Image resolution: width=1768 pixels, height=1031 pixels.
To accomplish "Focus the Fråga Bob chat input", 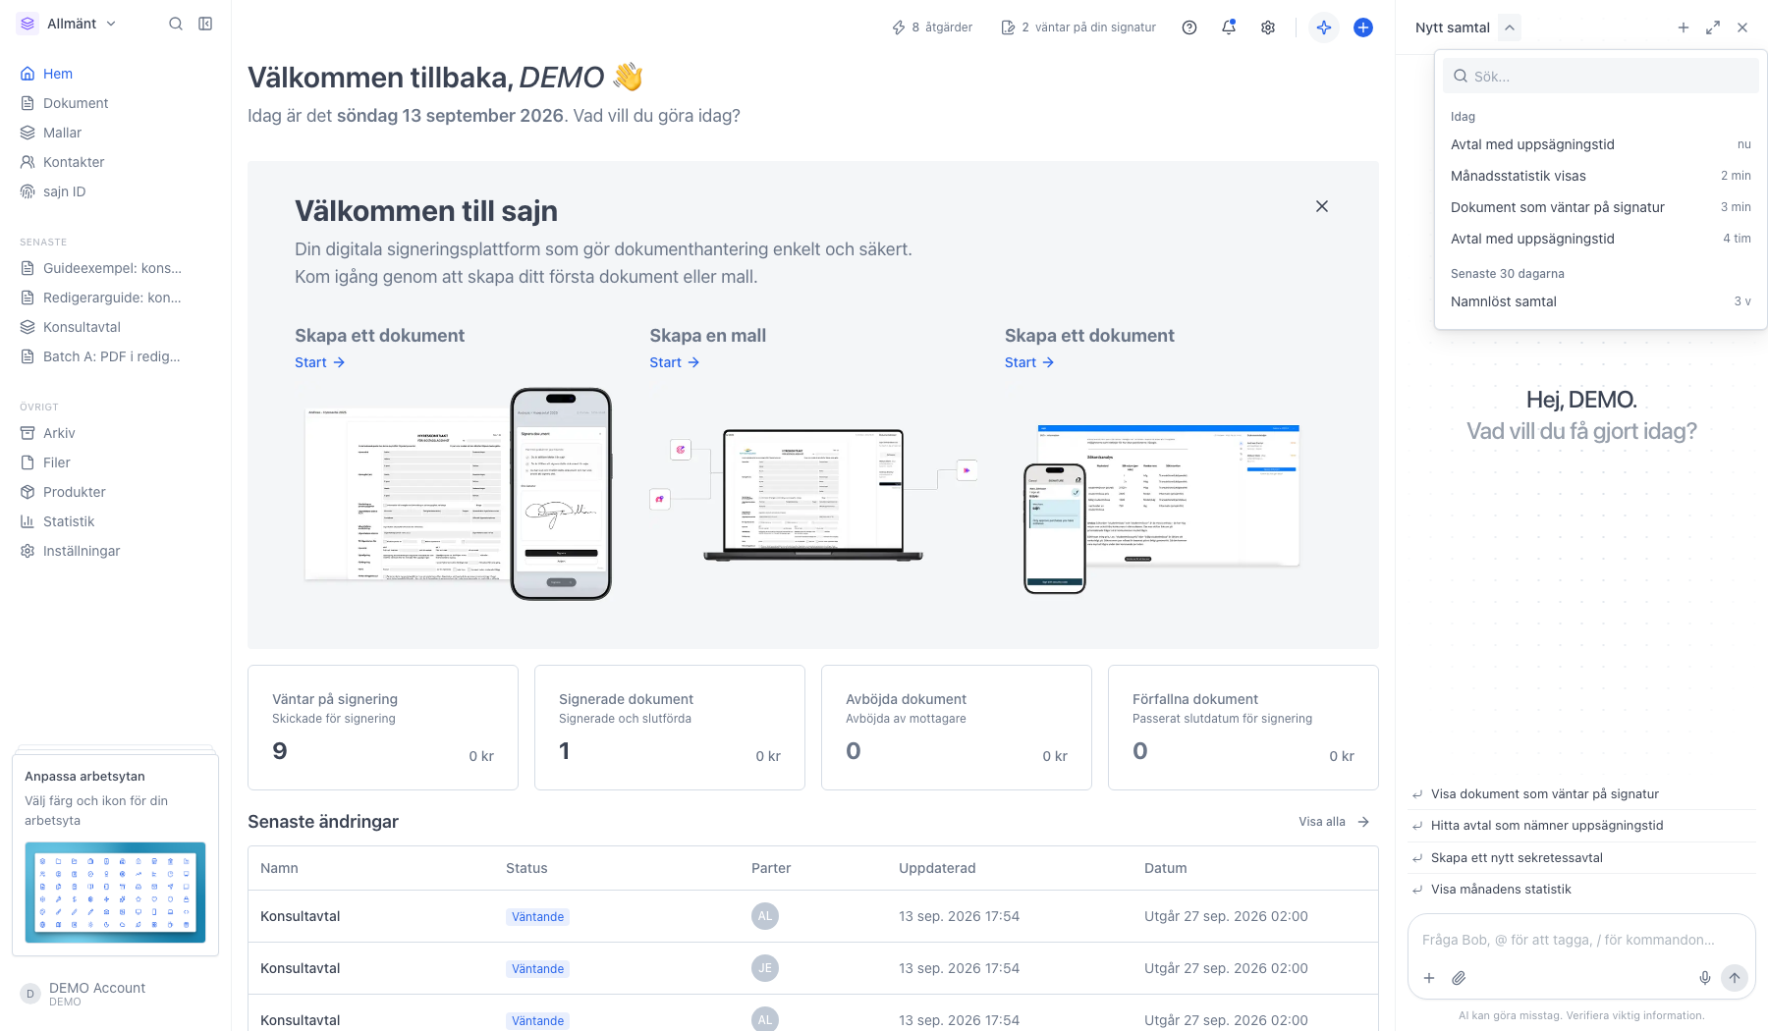I will coord(1581,940).
